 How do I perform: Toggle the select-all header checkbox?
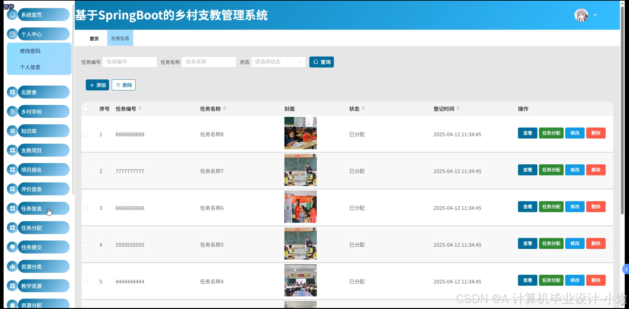pyautogui.click(x=85, y=109)
